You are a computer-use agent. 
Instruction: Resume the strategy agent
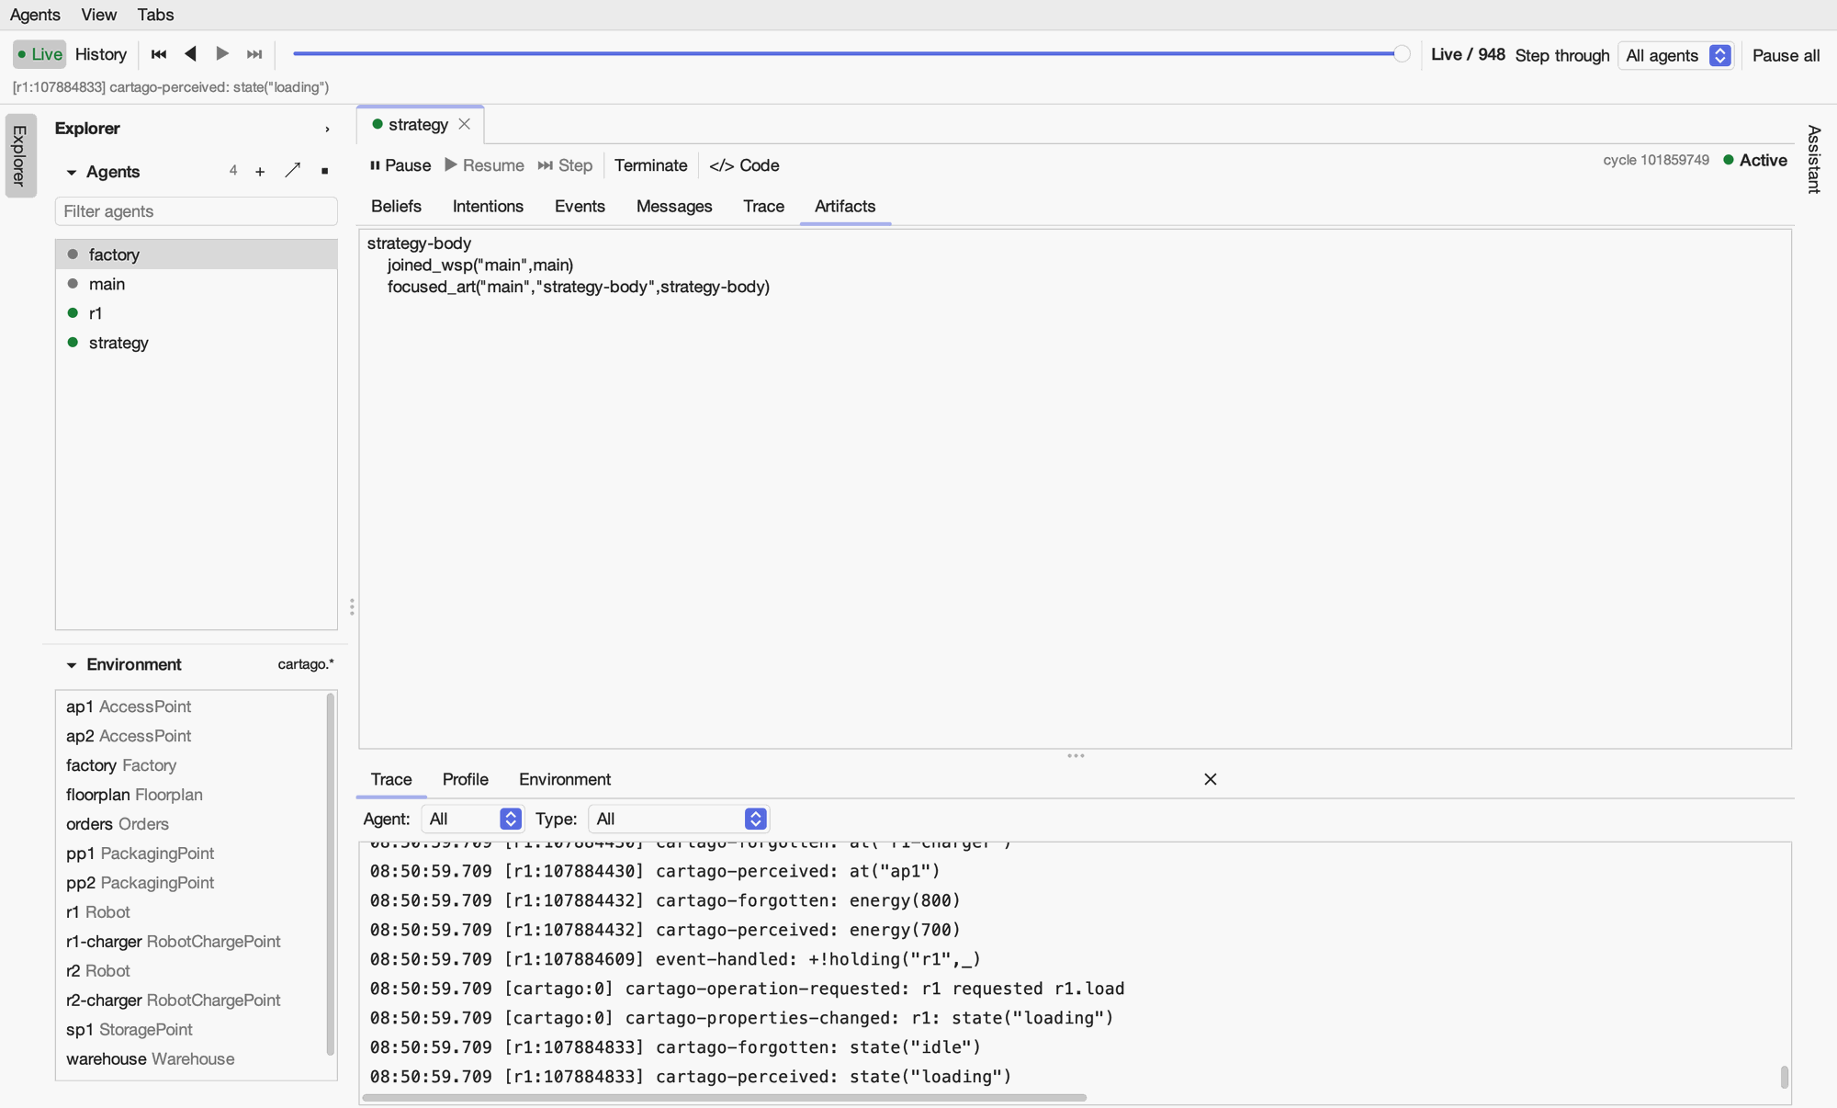click(x=484, y=165)
